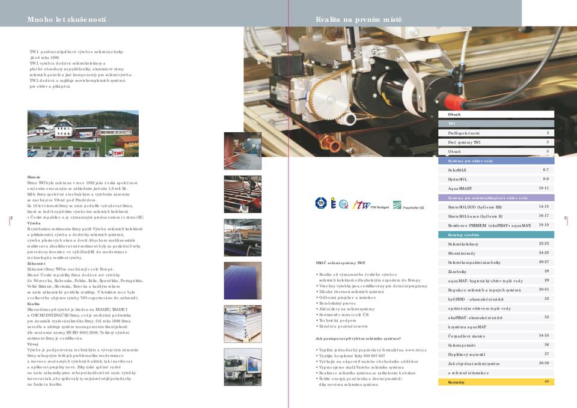Image resolution: width=577 pixels, height=408 pixels.
Task: Click the 'TWI patří mezi špičkové výrobce' intro line
Action: point(76,52)
